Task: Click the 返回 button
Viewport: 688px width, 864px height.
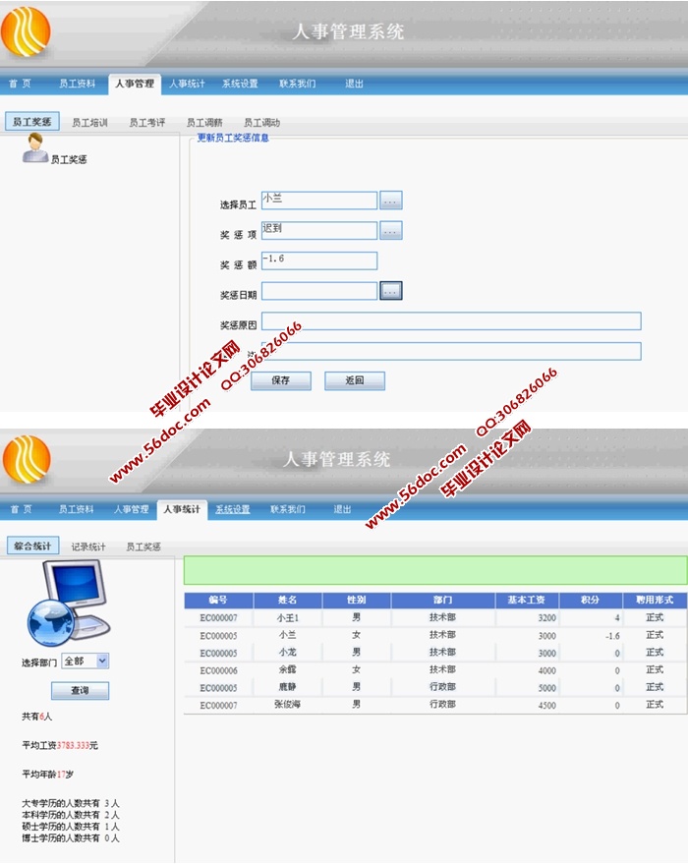Action: pos(355,380)
